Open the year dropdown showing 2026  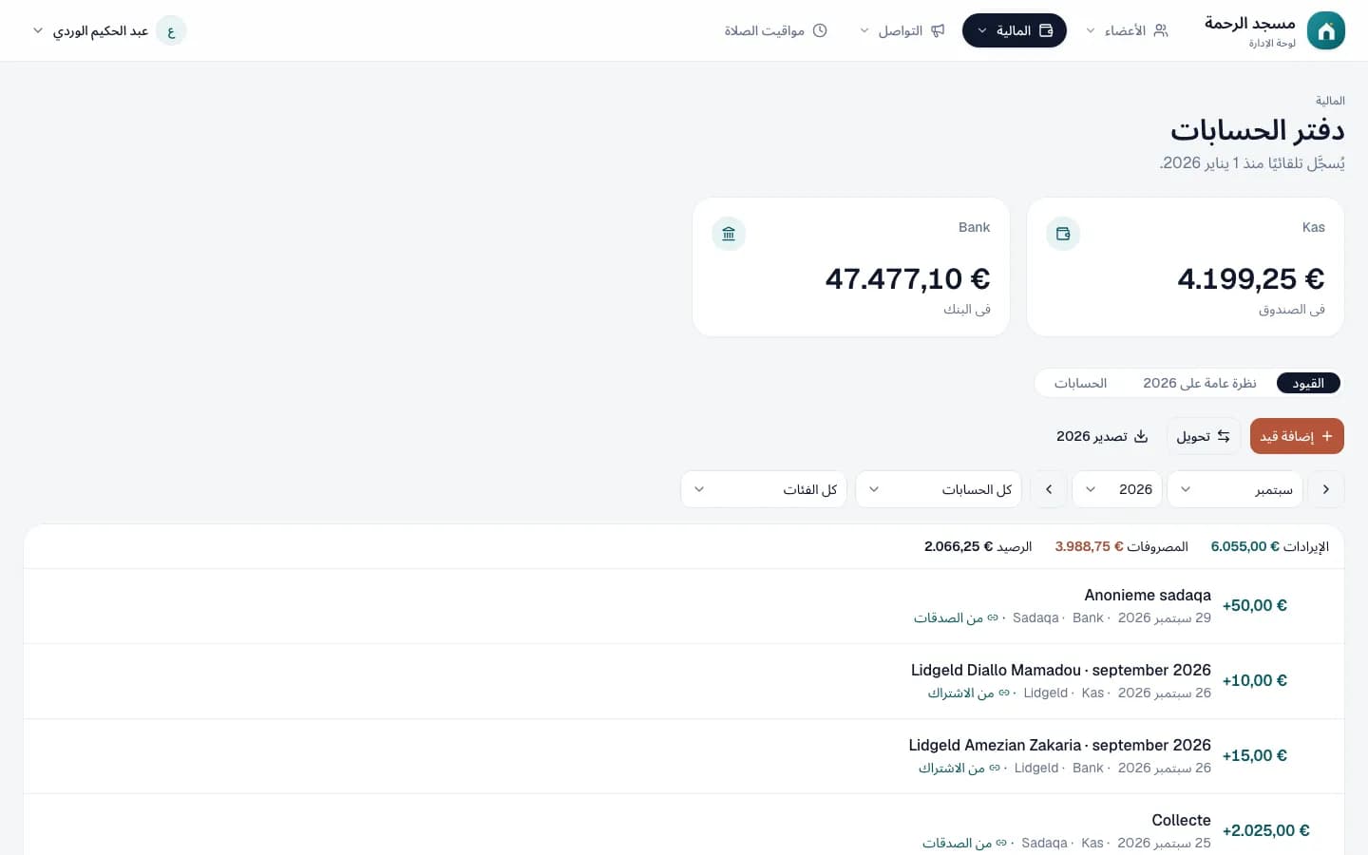(x=1117, y=489)
